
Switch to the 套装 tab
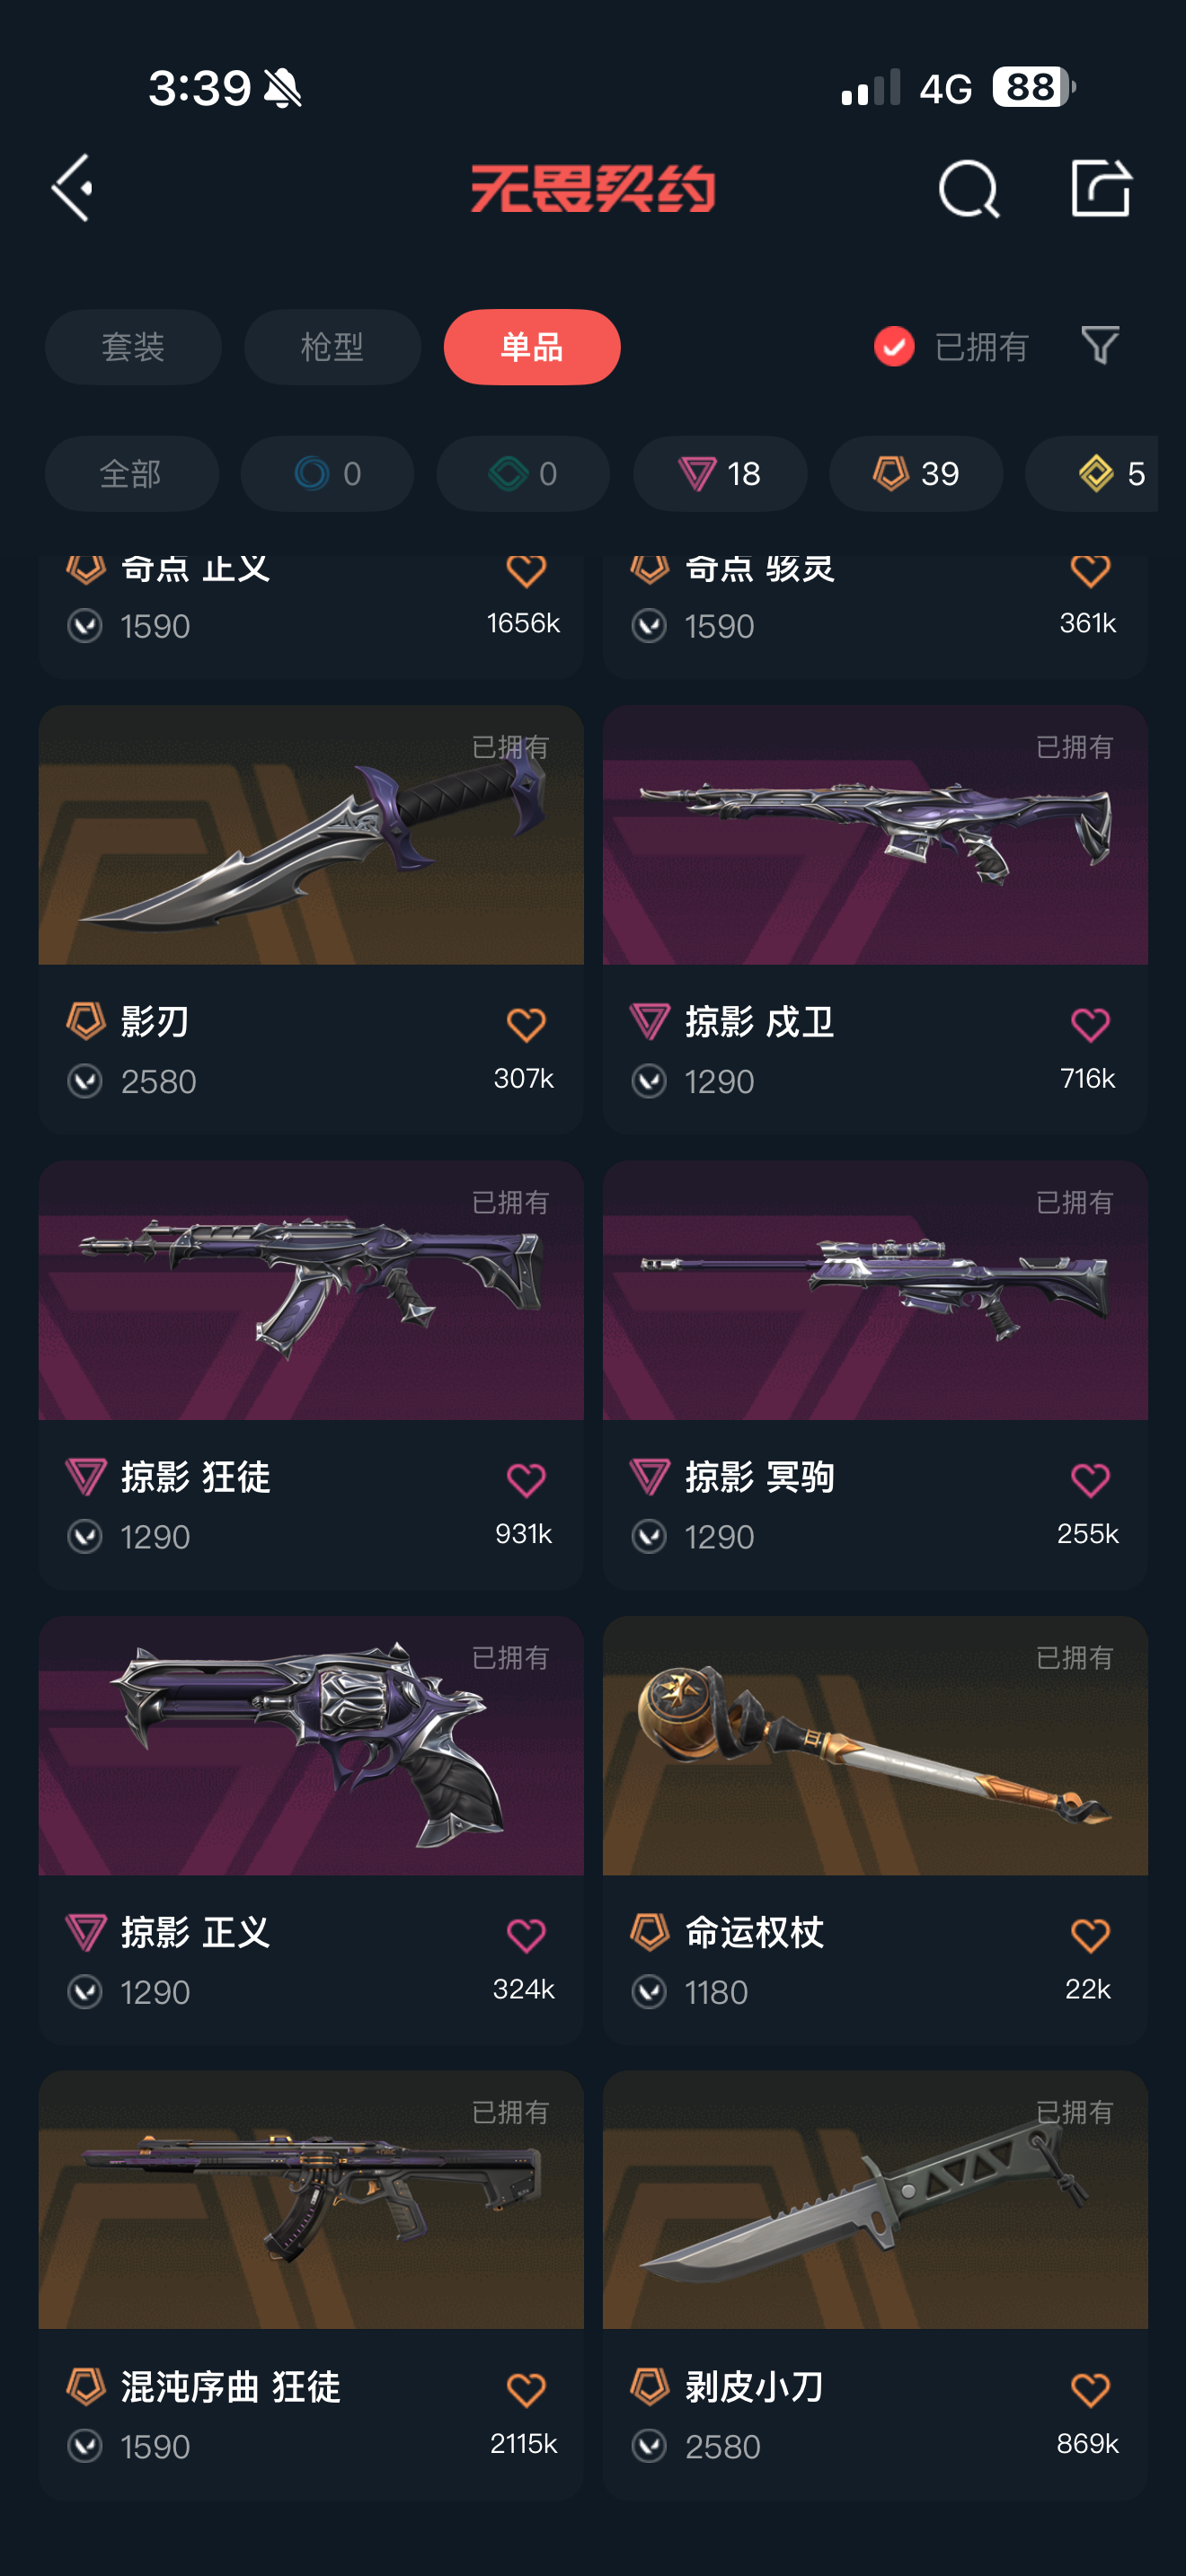pyautogui.click(x=133, y=347)
